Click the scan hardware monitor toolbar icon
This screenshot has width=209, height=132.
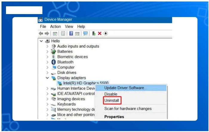coord(86,34)
